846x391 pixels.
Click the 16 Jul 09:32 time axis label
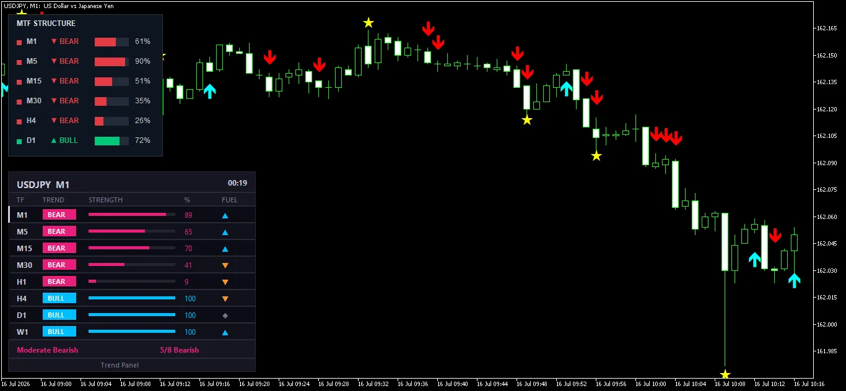pos(374,384)
